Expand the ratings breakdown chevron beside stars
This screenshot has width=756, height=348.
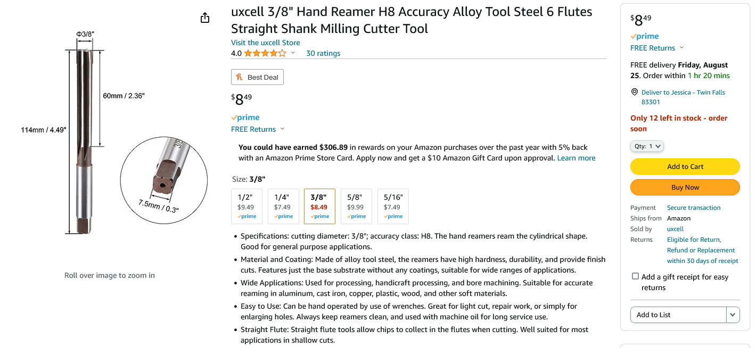click(293, 53)
